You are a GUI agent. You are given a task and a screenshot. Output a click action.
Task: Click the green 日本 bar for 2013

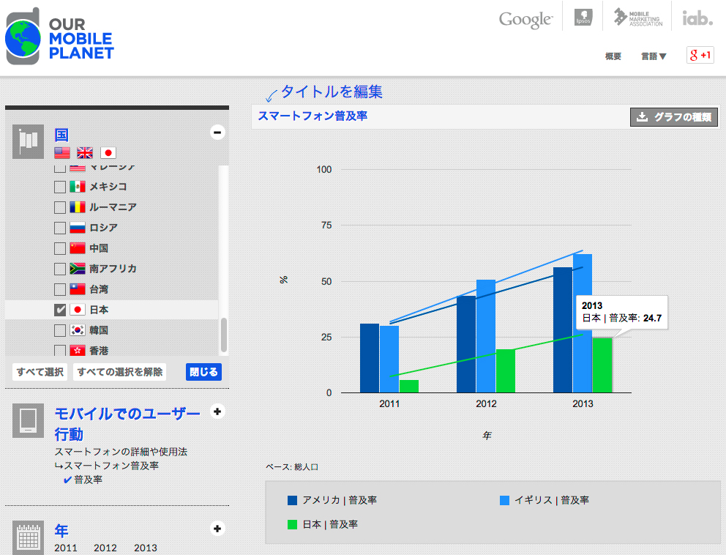tap(602, 365)
